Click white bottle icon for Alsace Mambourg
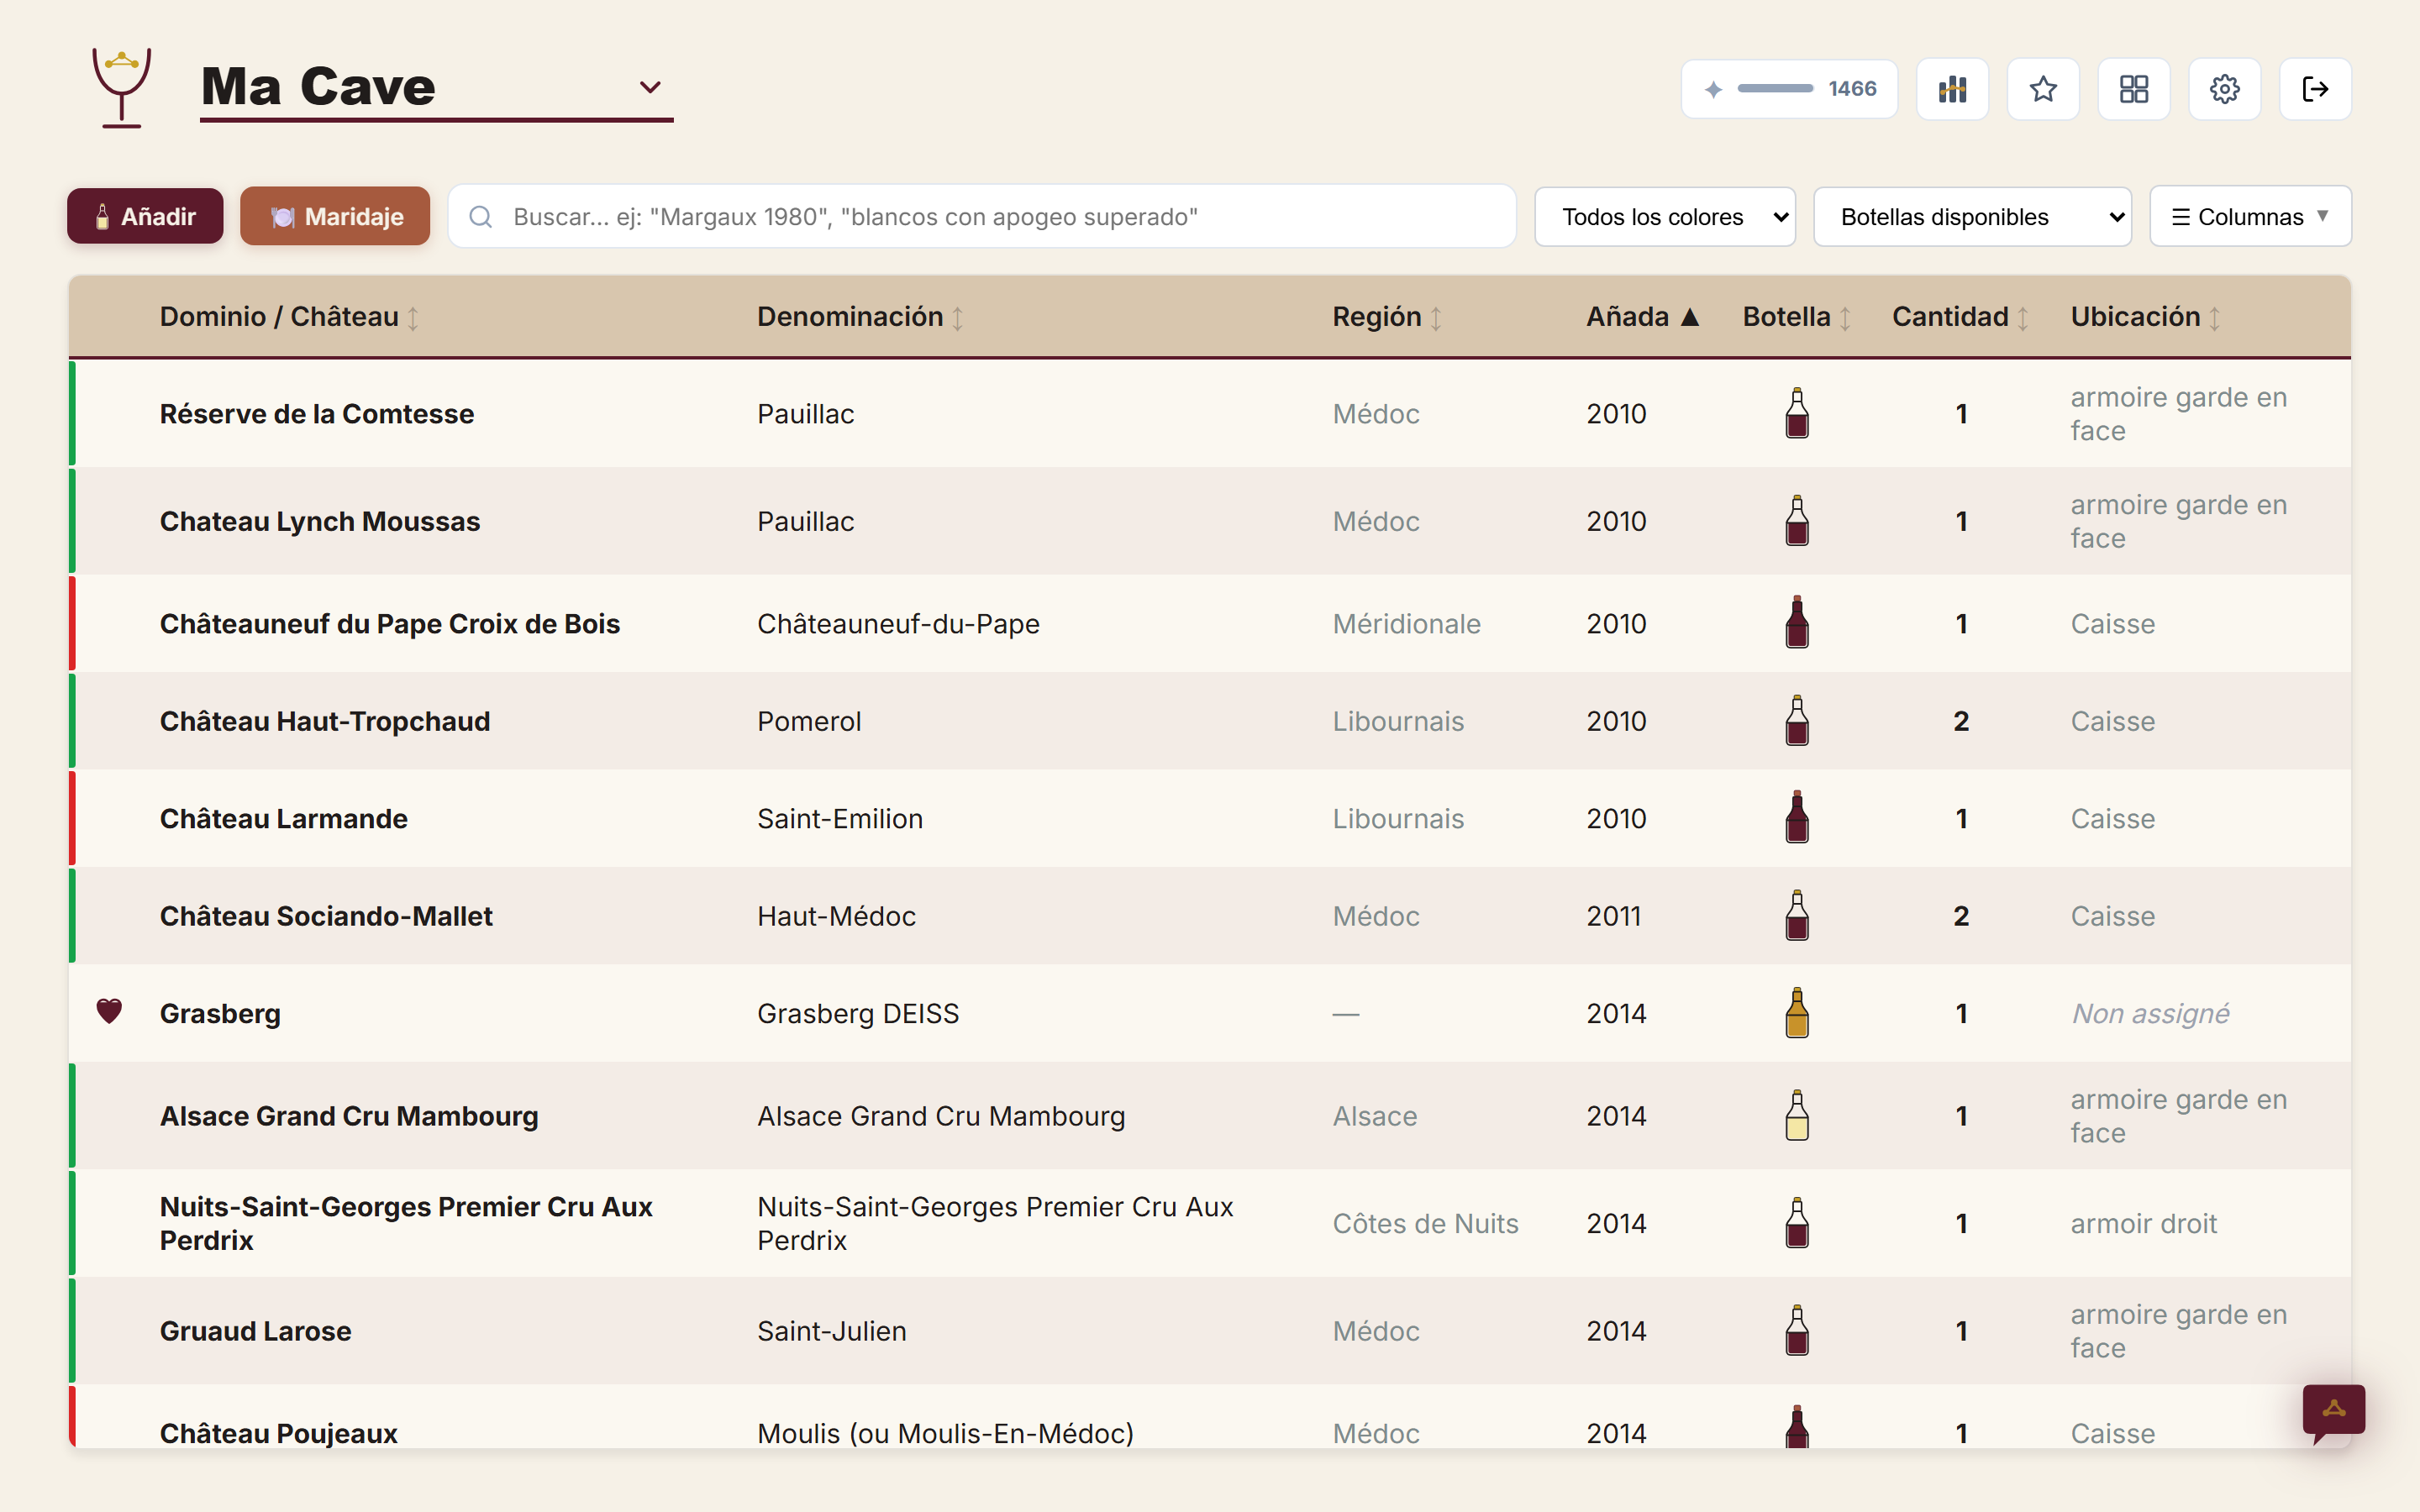 coord(1797,1115)
